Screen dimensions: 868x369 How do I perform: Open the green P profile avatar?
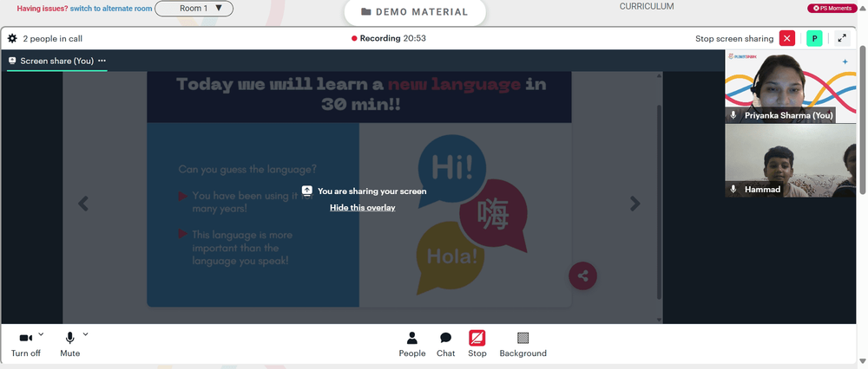(x=814, y=39)
